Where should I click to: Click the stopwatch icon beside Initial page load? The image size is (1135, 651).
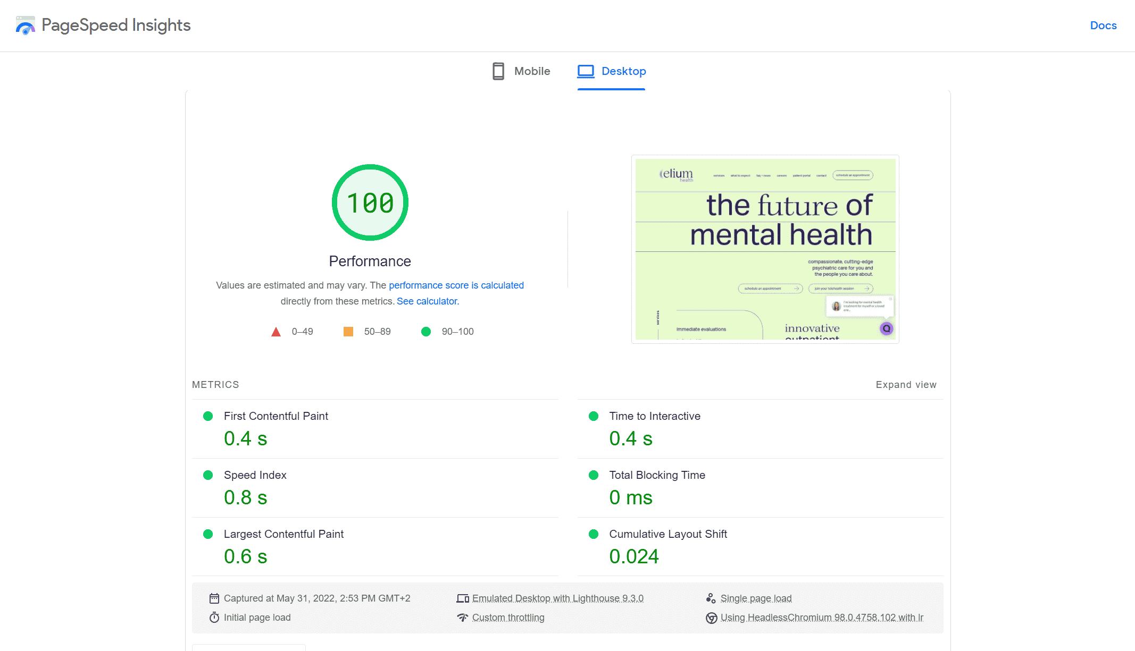tap(214, 618)
